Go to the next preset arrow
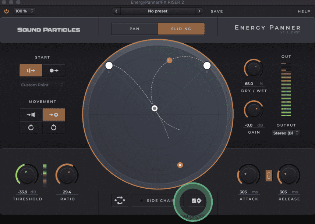The image size is (315, 224). [199, 11]
